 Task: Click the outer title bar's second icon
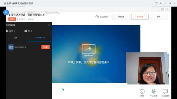tap(161, 3)
